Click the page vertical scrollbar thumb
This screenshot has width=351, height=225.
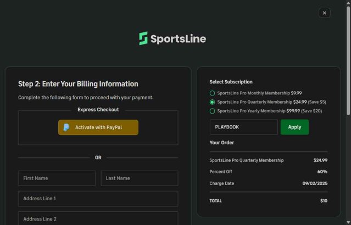(x=348, y=60)
